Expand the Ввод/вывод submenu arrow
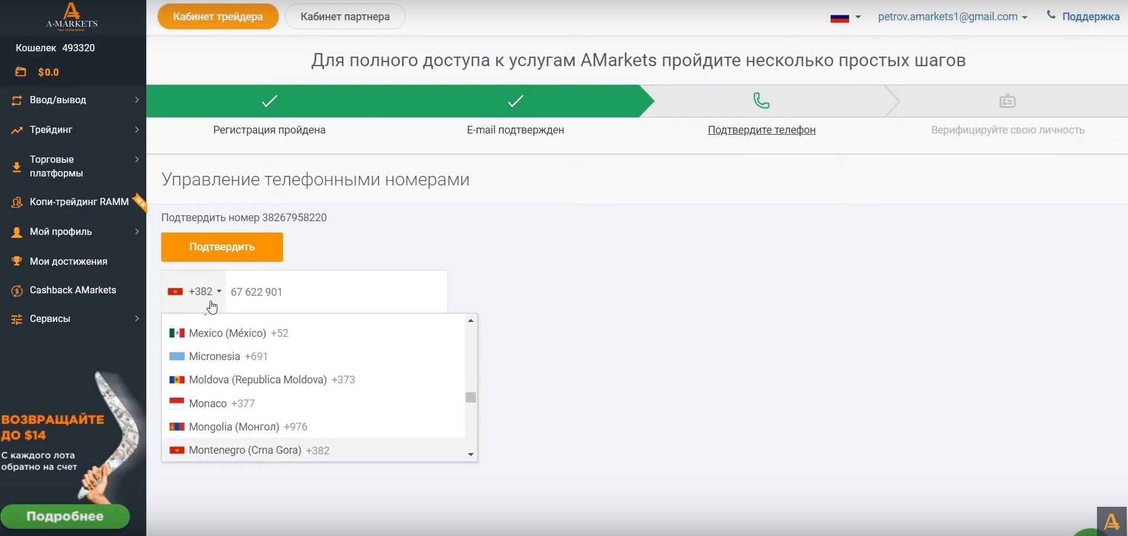 click(x=137, y=100)
